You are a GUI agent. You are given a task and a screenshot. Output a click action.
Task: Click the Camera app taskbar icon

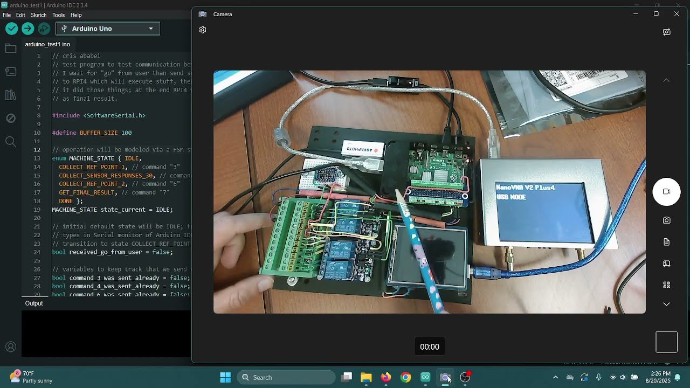coord(445,377)
